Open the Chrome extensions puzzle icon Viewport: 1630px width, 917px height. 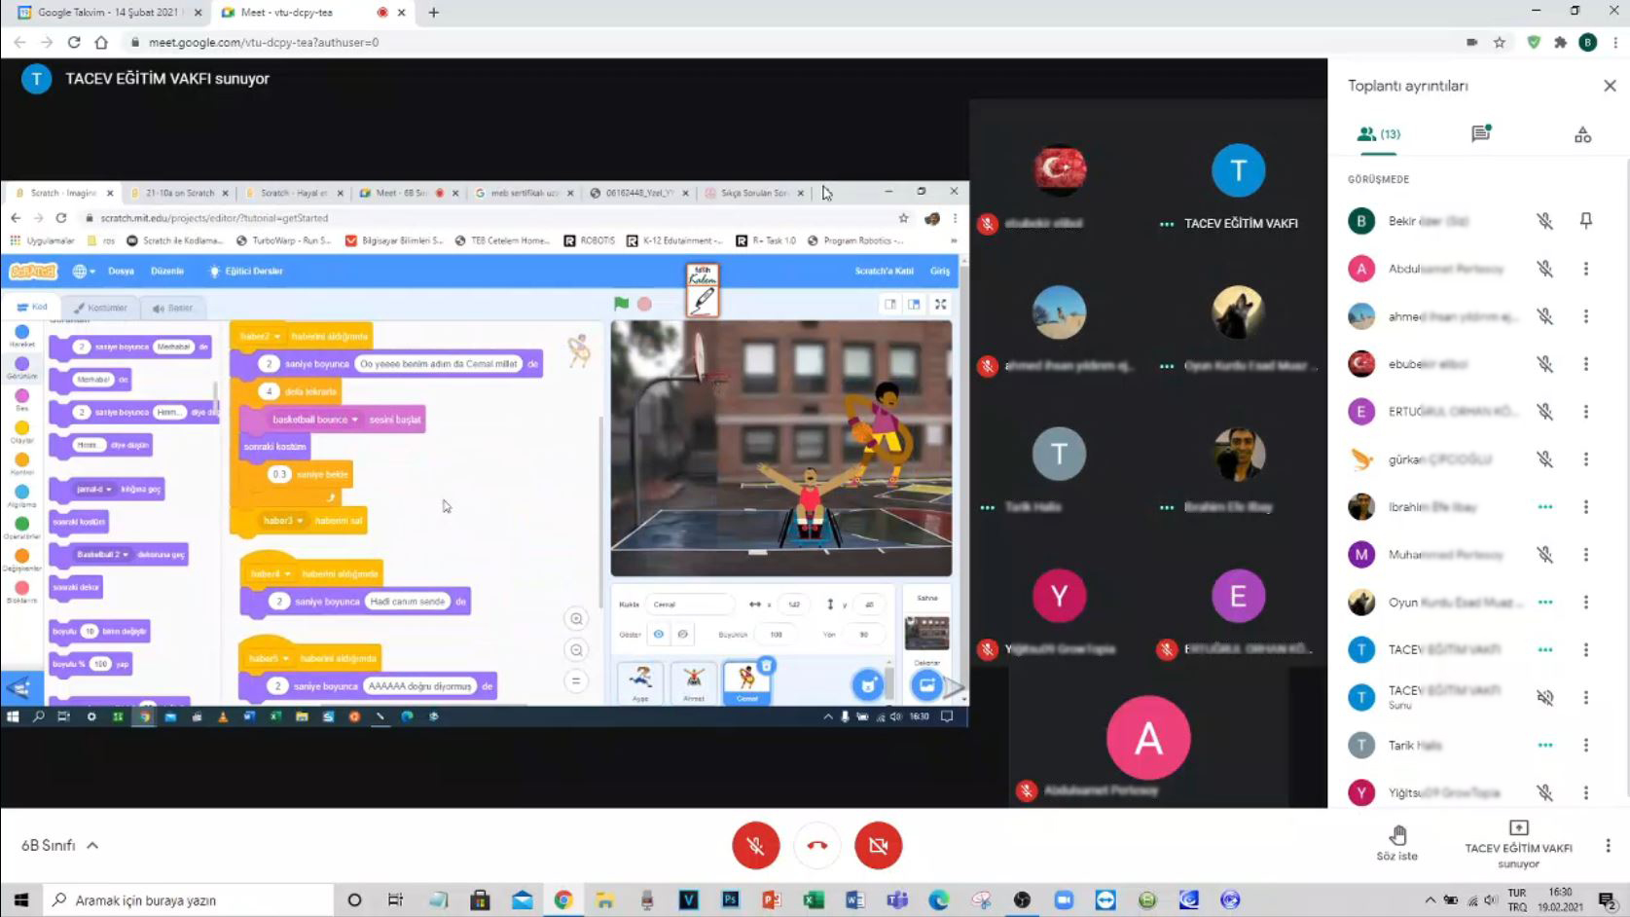pos(1561,42)
